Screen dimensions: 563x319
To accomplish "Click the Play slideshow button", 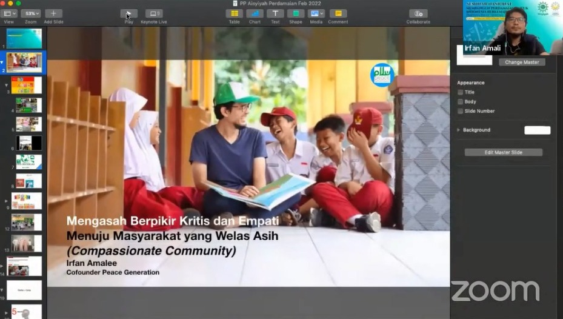I will coord(128,13).
